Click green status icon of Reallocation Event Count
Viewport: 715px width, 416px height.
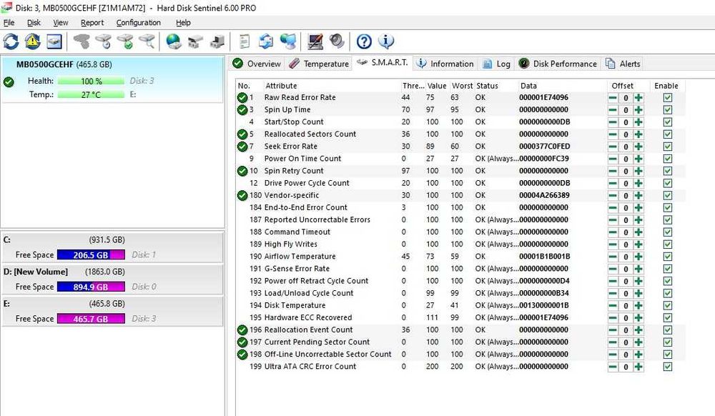click(242, 330)
